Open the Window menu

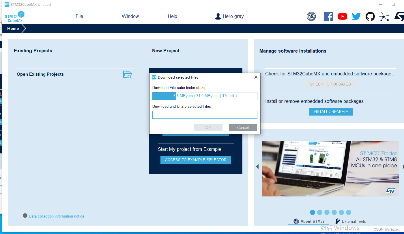(130, 16)
